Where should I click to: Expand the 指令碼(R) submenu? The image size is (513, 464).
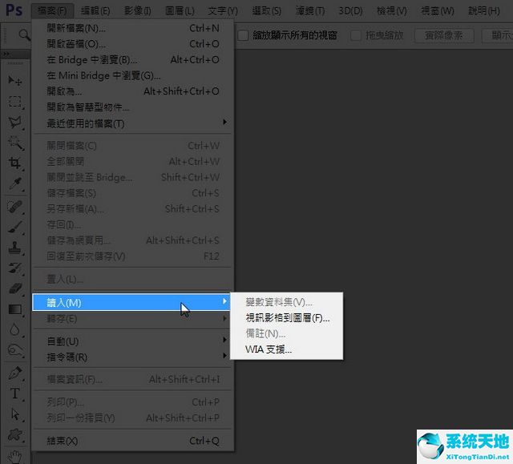[x=133, y=357]
